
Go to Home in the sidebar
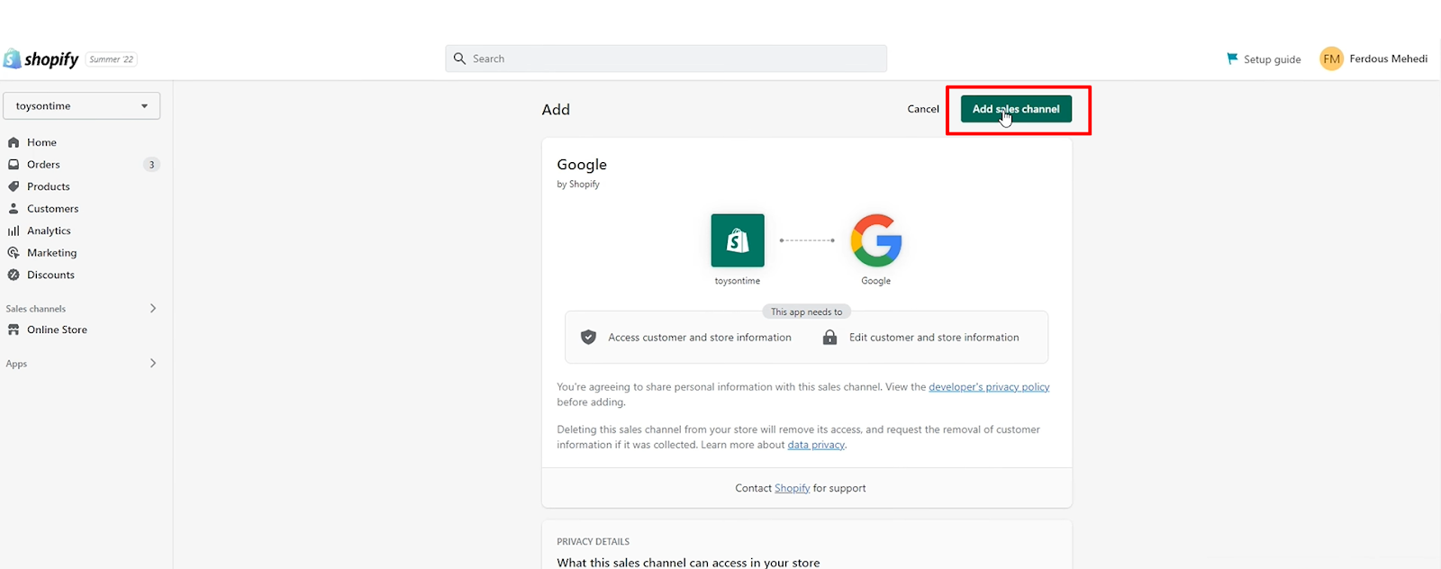(x=41, y=142)
